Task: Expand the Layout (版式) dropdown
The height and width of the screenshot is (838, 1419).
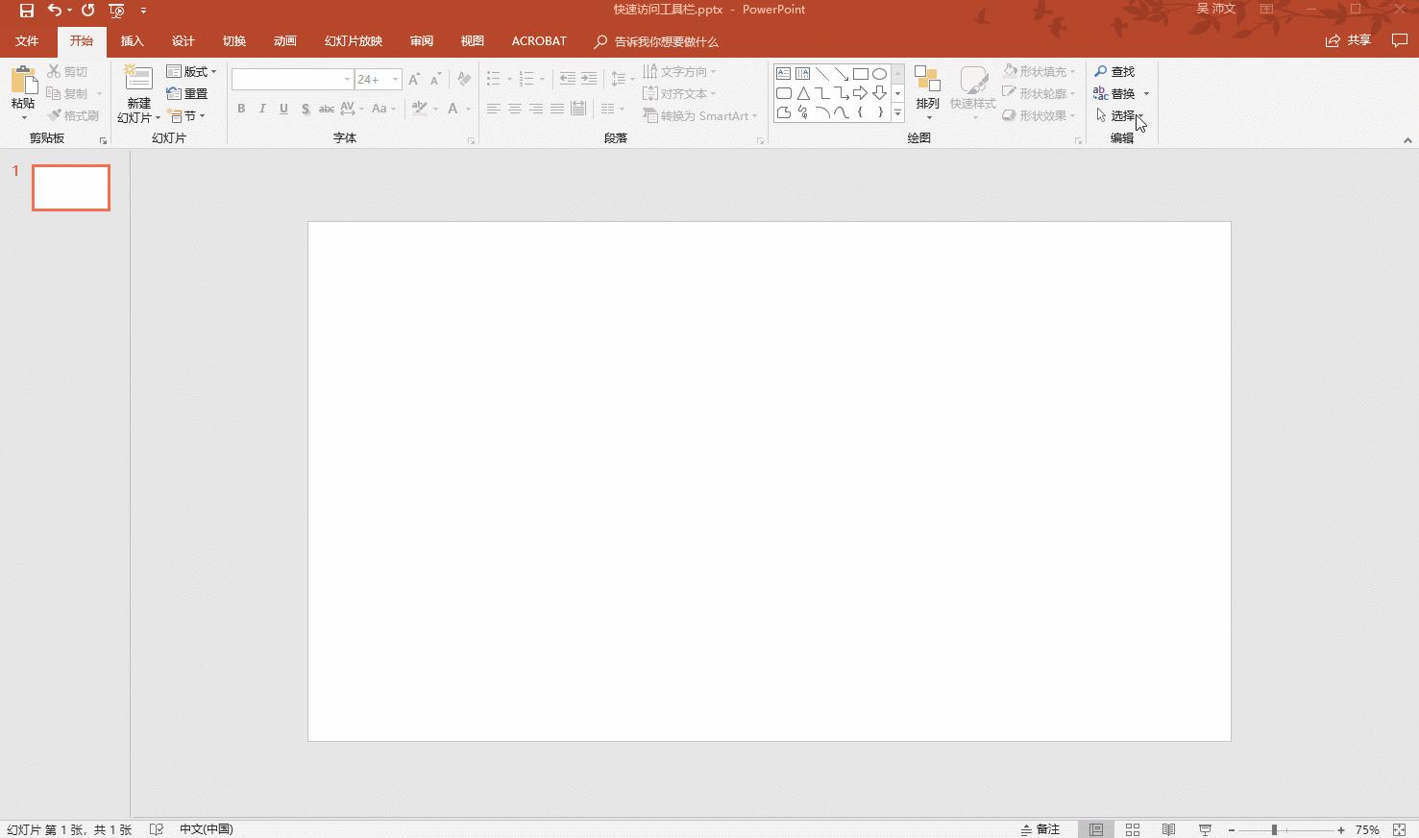Action: (x=191, y=72)
